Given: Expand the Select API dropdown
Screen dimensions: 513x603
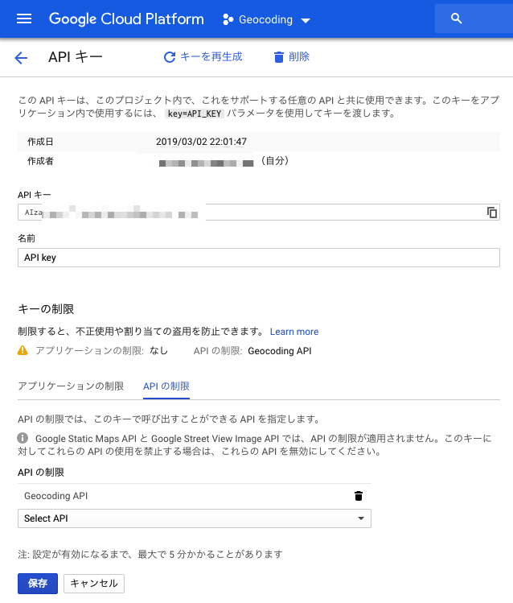Looking at the screenshot, I should tap(195, 518).
